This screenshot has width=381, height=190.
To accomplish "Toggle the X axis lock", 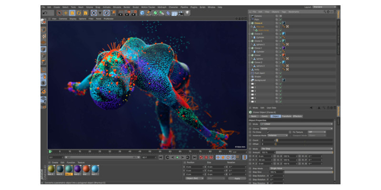I will 93,13.
